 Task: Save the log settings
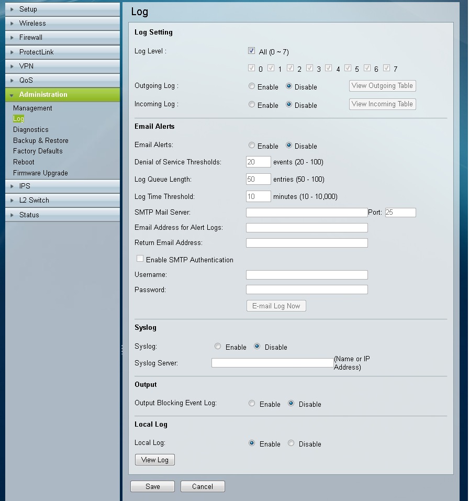(152, 486)
